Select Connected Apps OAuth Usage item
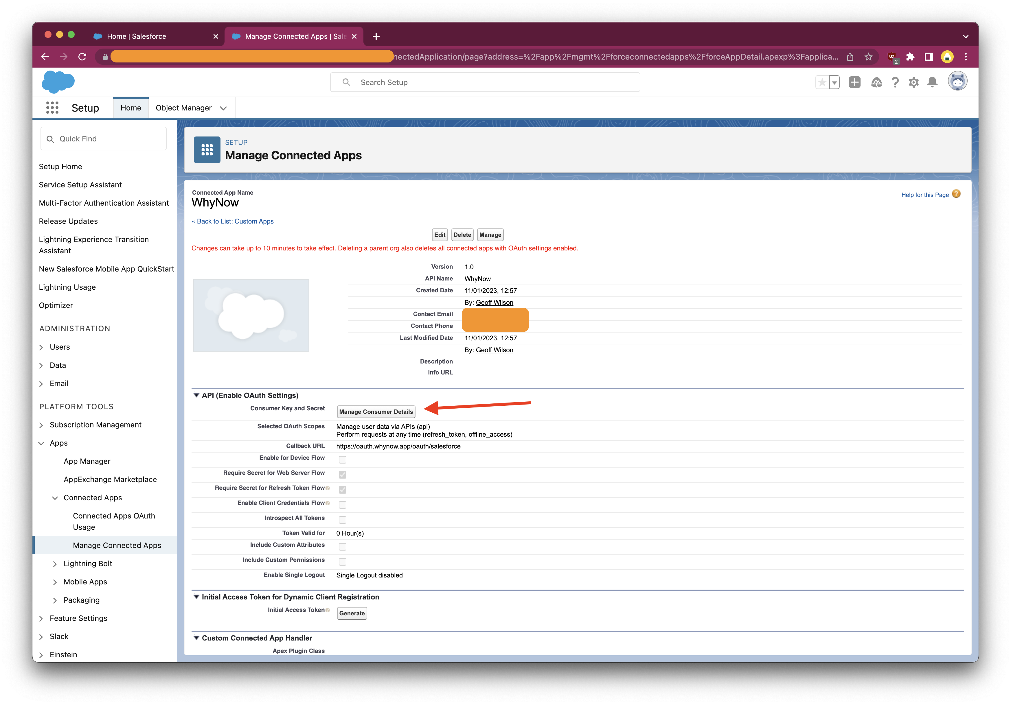This screenshot has width=1011, height=705. [x=114, y=521]
